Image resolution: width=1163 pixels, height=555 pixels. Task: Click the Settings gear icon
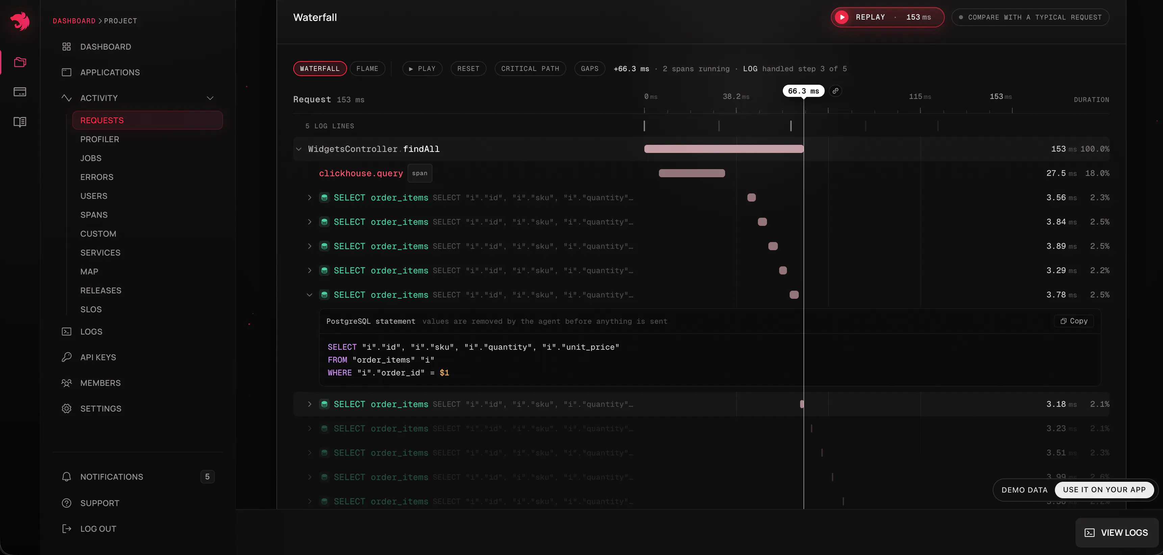click(66, 409)
